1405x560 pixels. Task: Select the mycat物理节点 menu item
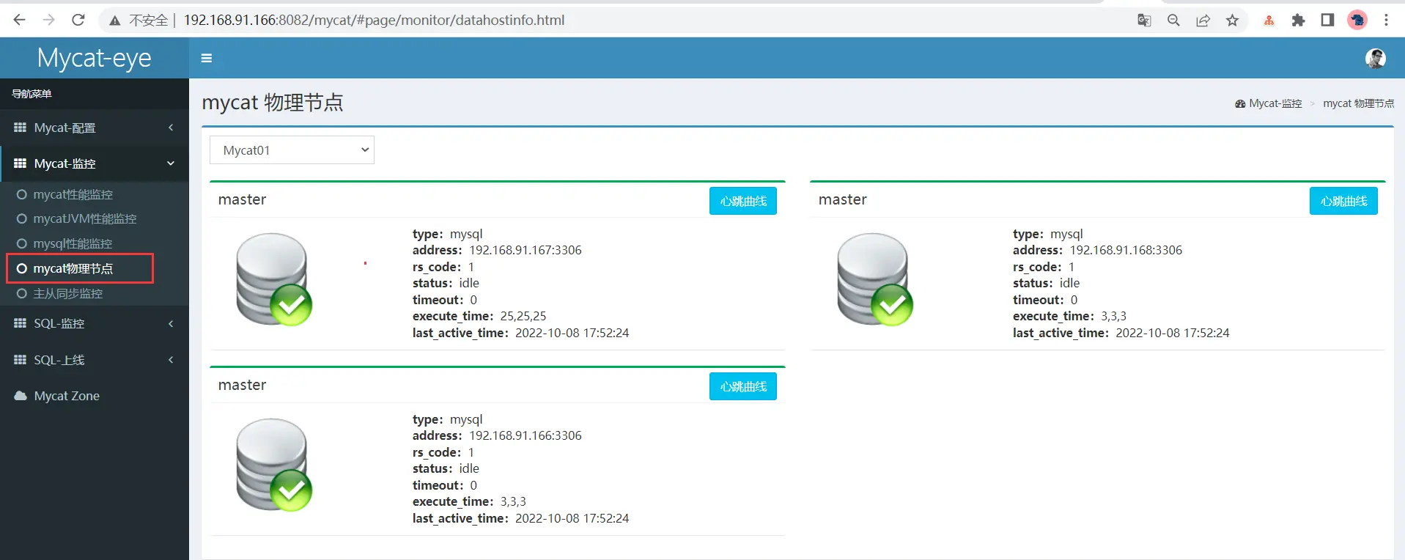point(73,268)
